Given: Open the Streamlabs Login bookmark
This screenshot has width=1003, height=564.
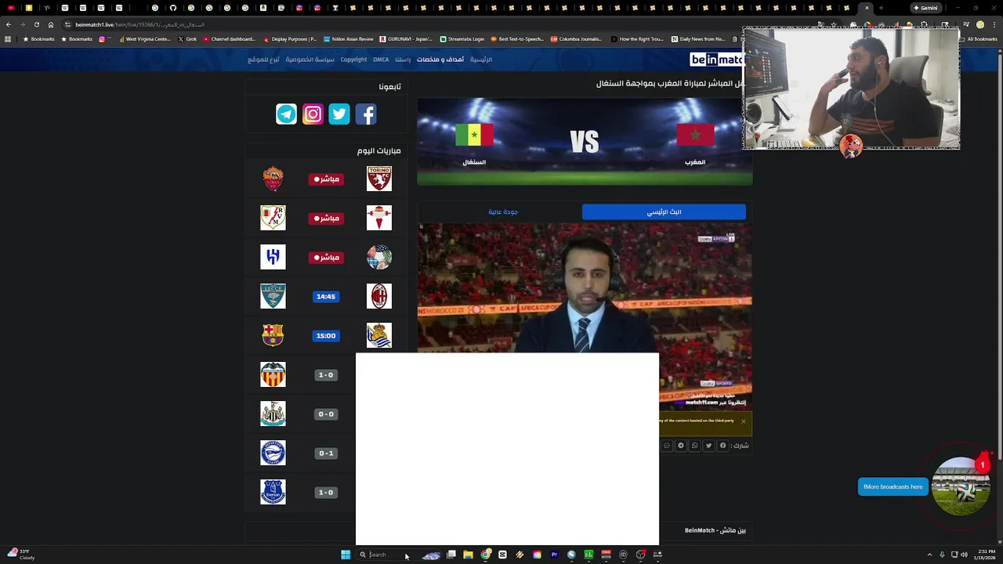Looking at the screenshot, I should (462, 39).
